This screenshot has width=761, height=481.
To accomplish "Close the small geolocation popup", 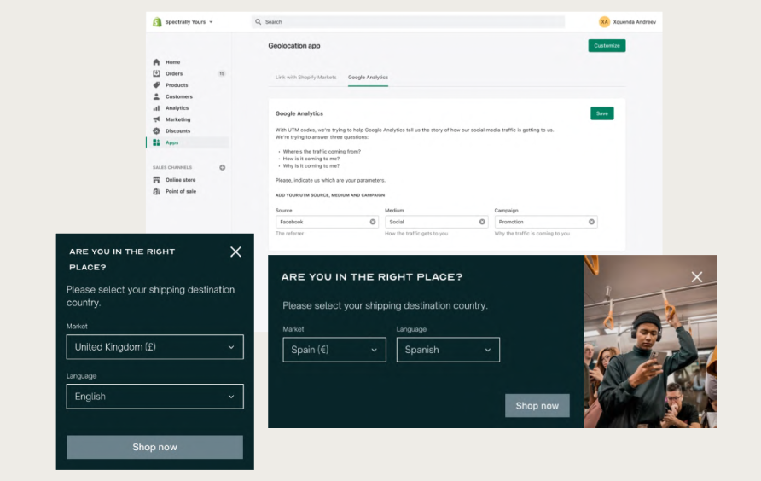I will (x=235, y=252).
